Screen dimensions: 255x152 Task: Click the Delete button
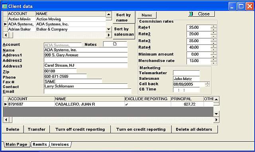(13, 129)
